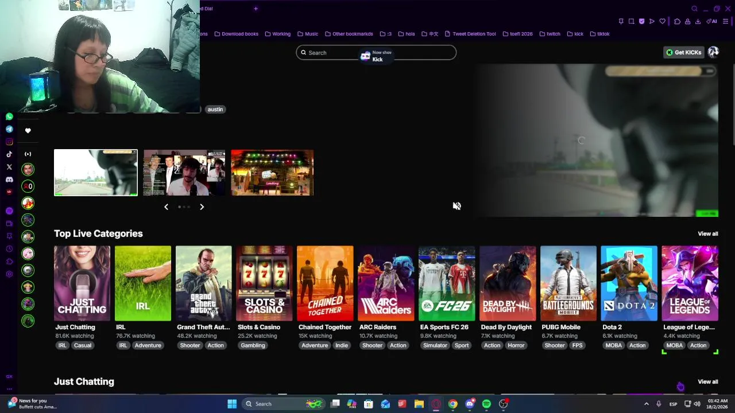The image size is (735, 413).
Task: Open downloads icon in toolbar
Action: pyautogui.click(x=698, y=21)
